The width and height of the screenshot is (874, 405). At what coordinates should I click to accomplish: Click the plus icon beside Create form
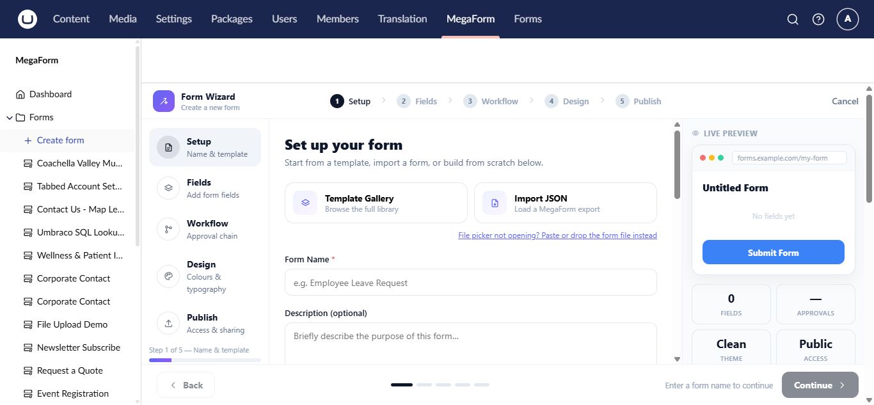tap(28, 140)
